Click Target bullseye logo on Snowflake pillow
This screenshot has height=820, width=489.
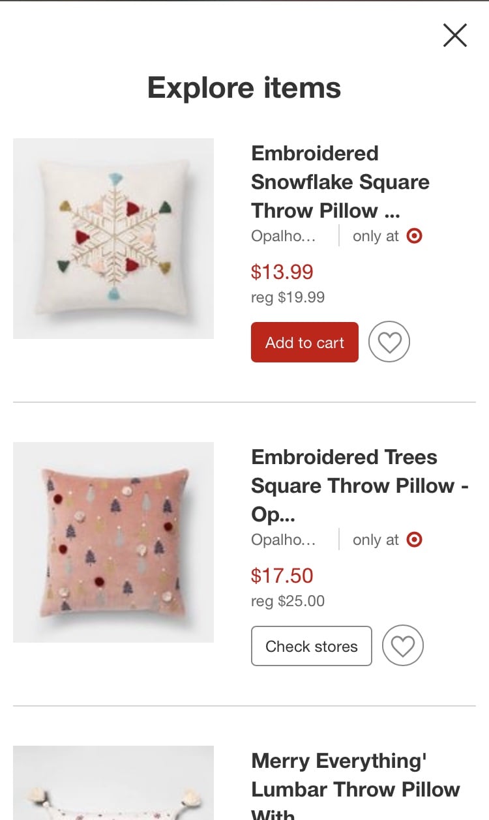pos(414,236)
